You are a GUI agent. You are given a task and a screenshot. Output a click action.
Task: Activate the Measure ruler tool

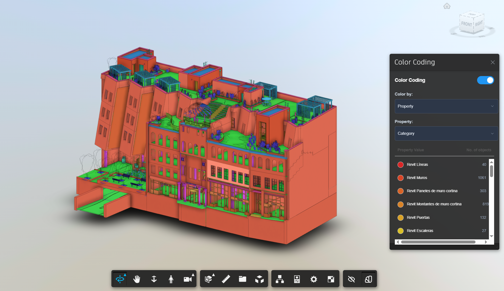pyautogui.click(x=226, y=279)
